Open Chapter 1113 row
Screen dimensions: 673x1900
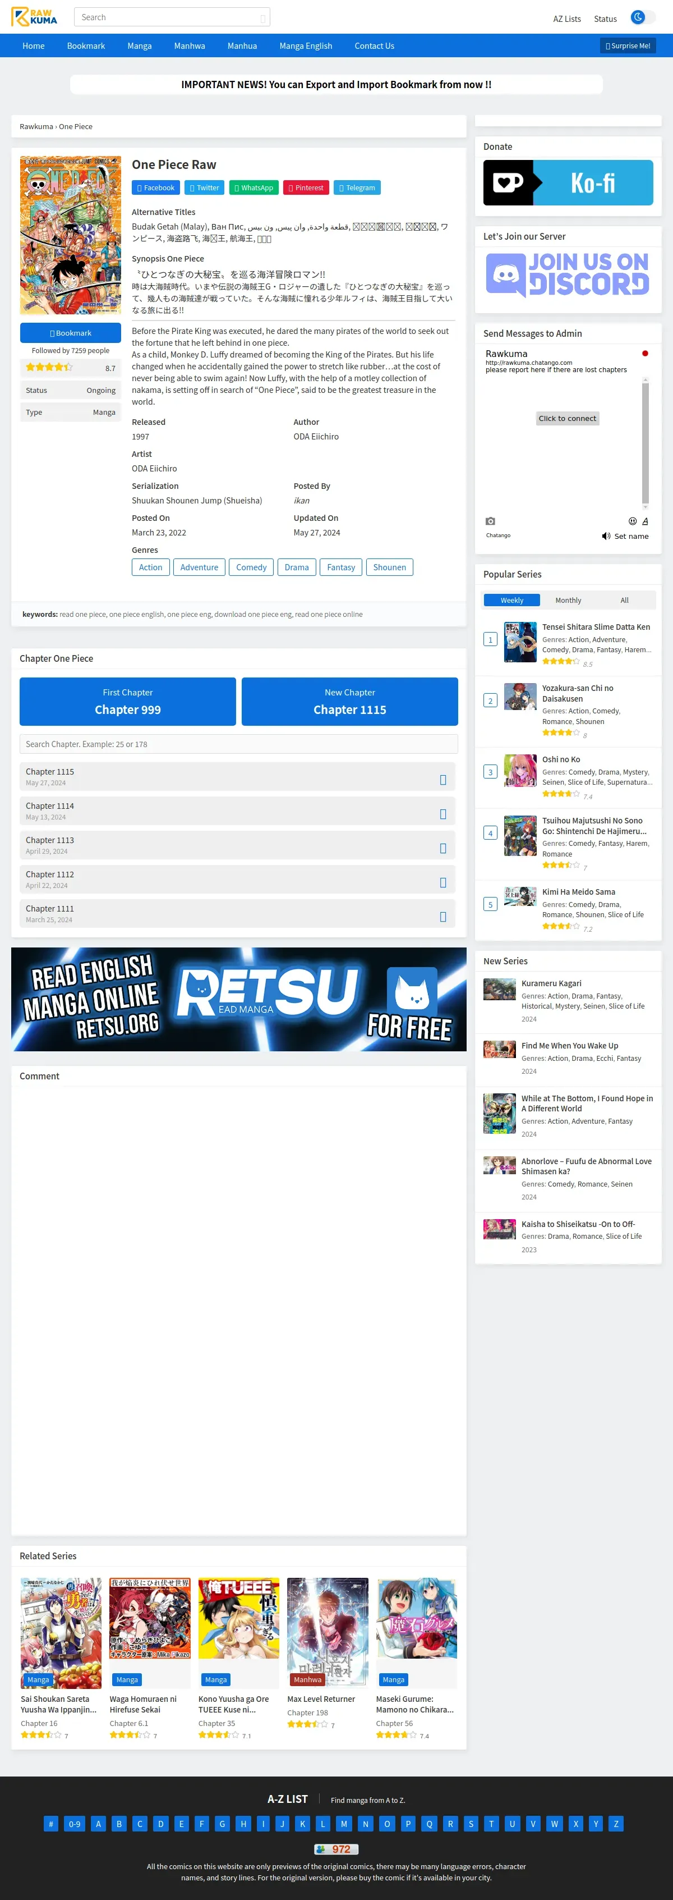pyautogui.click(x=237, y=845)
